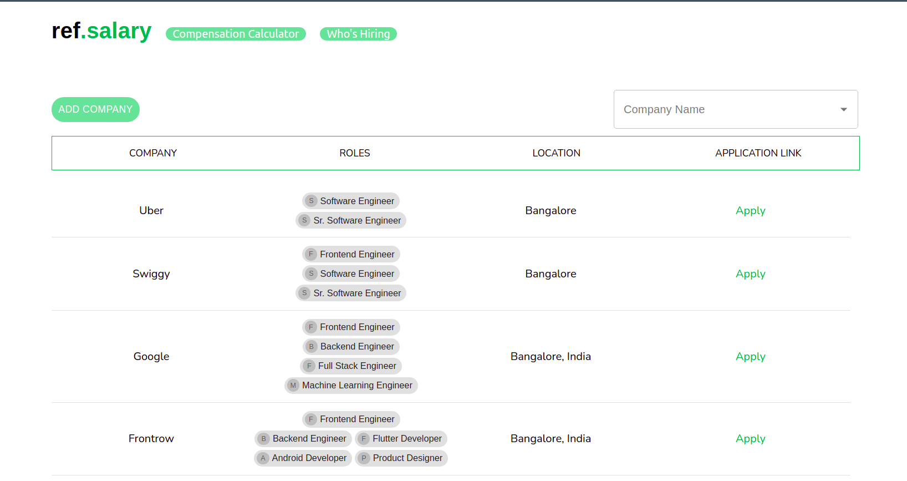907x481 pixels.
Task: Expand the Company Name dropdown arrow
Action: (844, 109)
